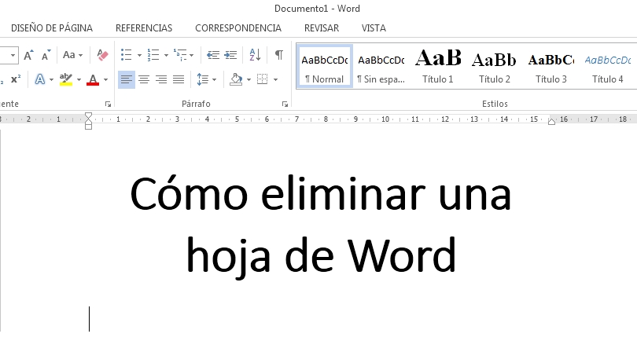Select the Normal style
Screen dimensions: 637x341
point(324,66)
